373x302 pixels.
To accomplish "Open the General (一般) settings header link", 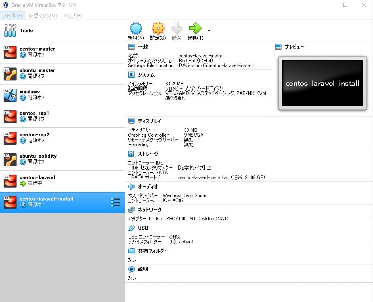I will [143, 46].
